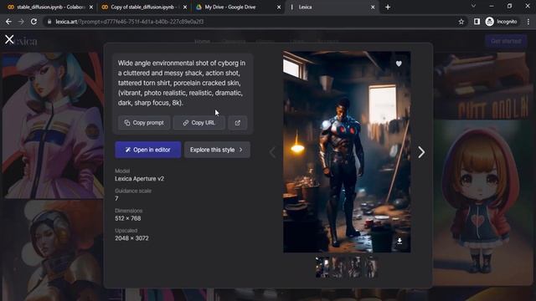The height and width of the screenshot is (301, 536).
Task: Select the third variation thumbnail
Action: point(354,268)
